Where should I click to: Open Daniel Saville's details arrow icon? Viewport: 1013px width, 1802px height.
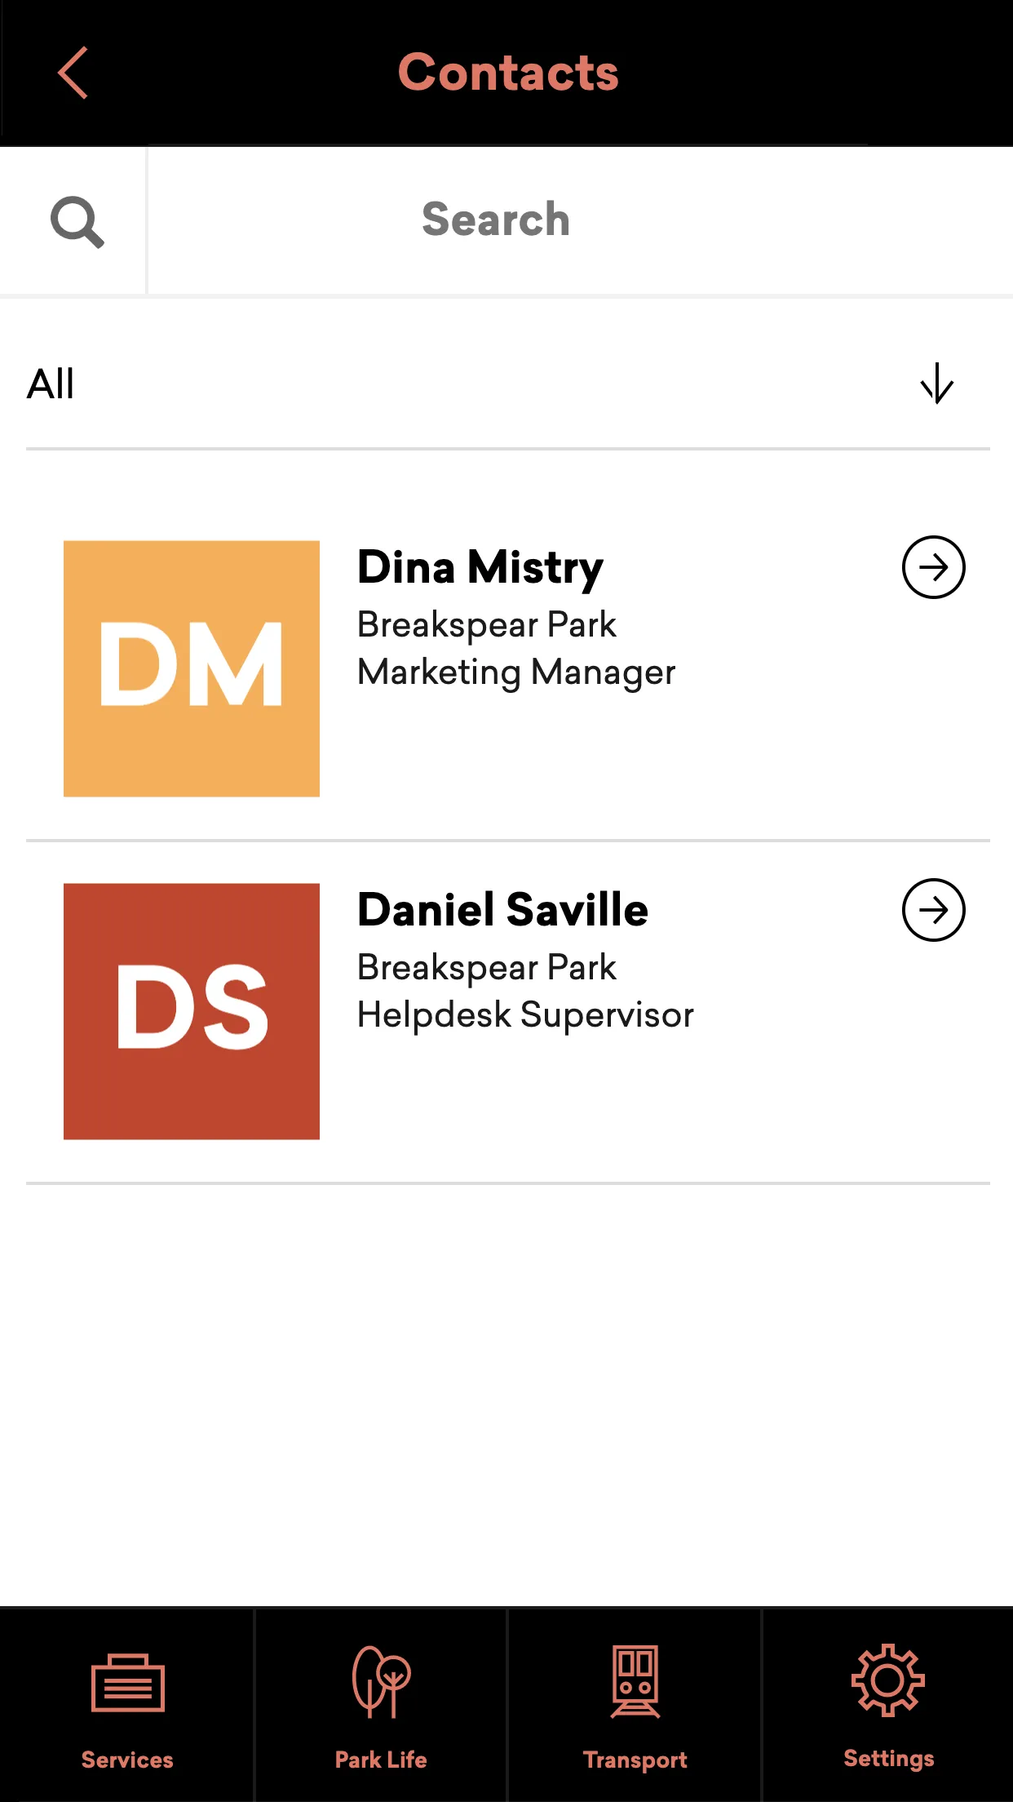tap(933, 910)
